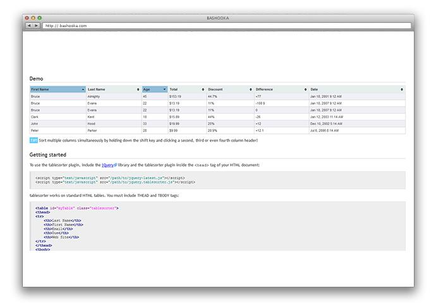Image resolution: width=436 pixels, height=307 pixels.
Task: Click the Clark first name cell
Action: 58,117
